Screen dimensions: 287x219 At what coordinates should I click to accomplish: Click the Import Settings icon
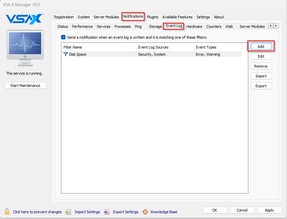click(68, 212)
